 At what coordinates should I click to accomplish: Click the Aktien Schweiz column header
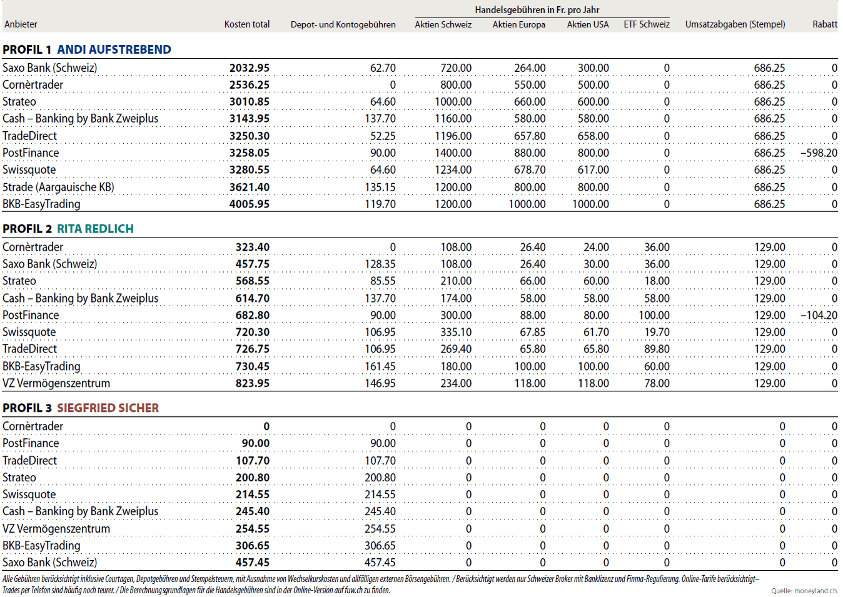click(x=443, y=24)
